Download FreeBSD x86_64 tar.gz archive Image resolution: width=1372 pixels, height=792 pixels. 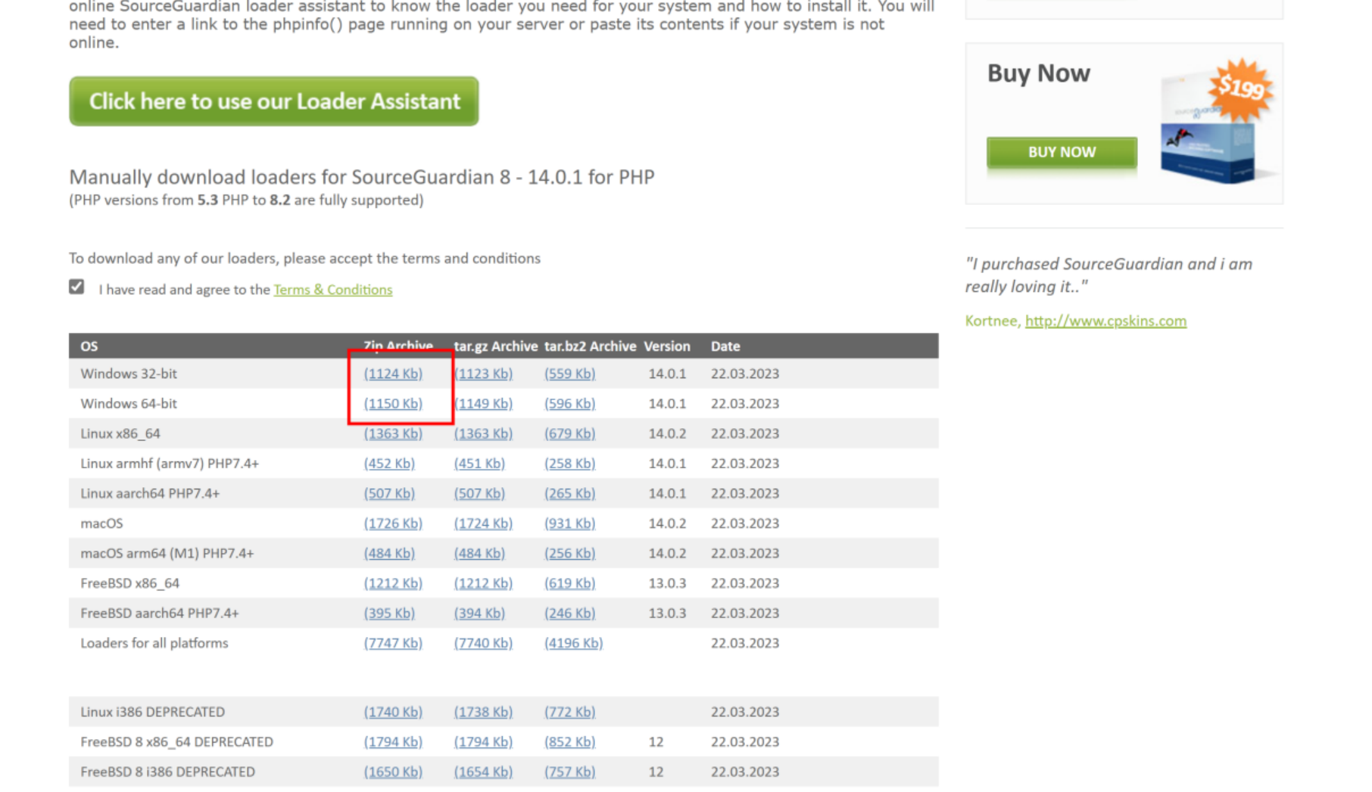(x=483, y=583)
